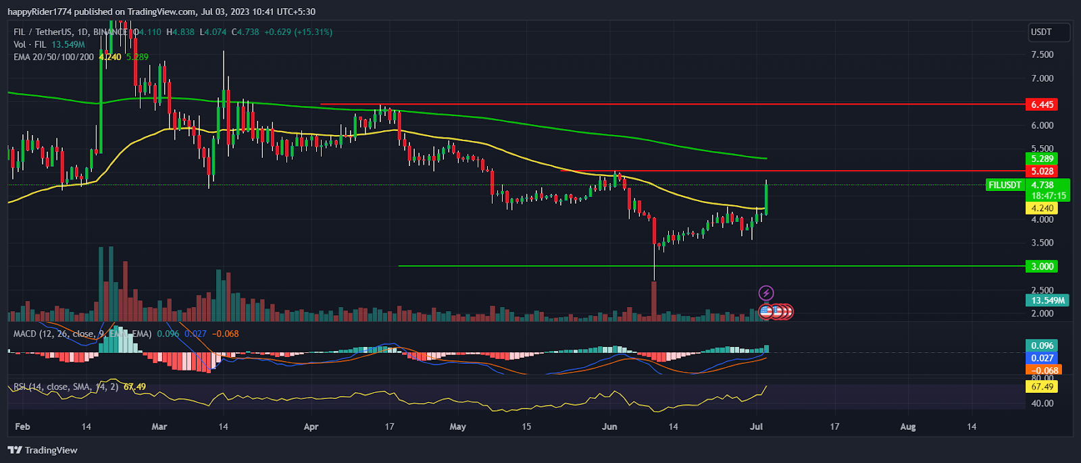Click the green 5.289 EMA axis label
Viewport: 1081px width, 463px height.
coord(1042,159)
